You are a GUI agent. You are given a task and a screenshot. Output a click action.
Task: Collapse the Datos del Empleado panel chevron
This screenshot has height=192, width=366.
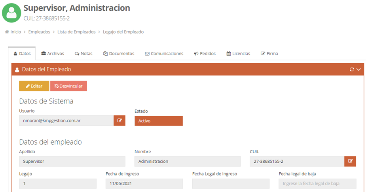click(x=359, y=70)
